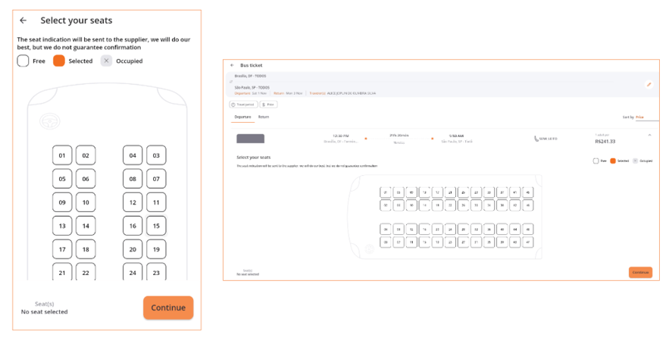Select seat 14 in mobile seat map

click(86, 226)
